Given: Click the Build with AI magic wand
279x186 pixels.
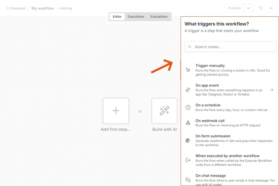Looking at the screenshot, I should 164,111.
